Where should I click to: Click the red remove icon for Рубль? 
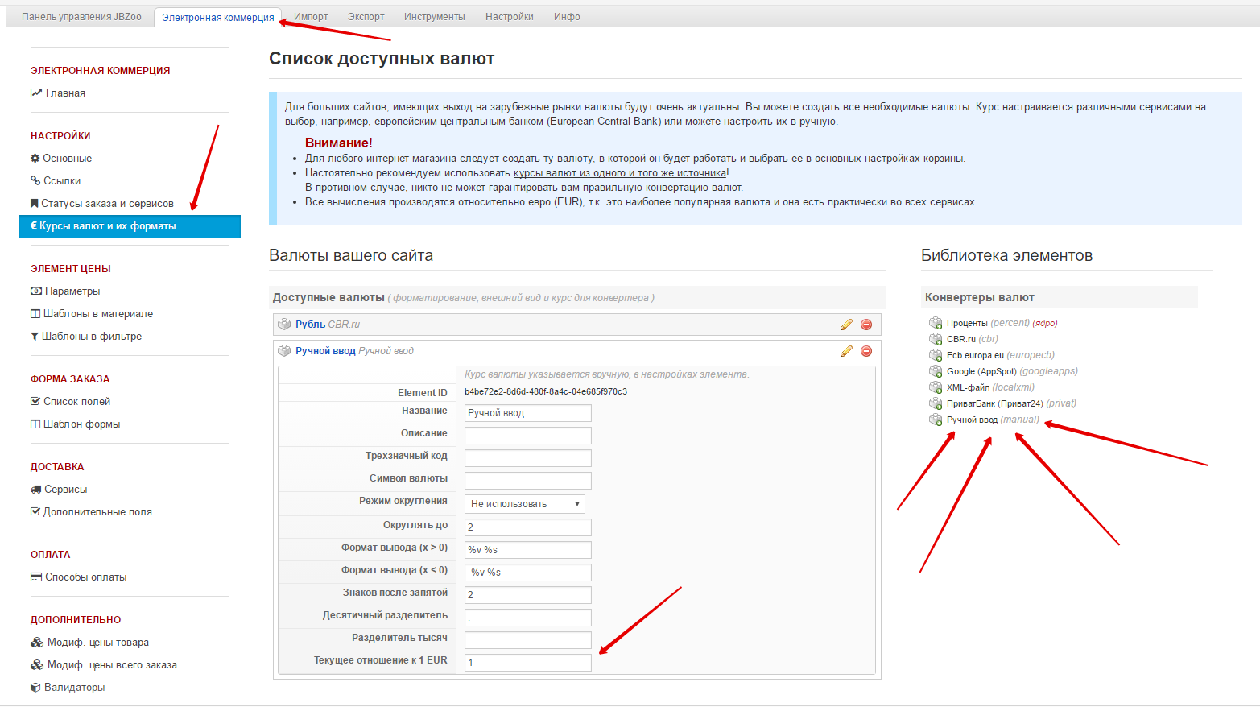[866, 325]
